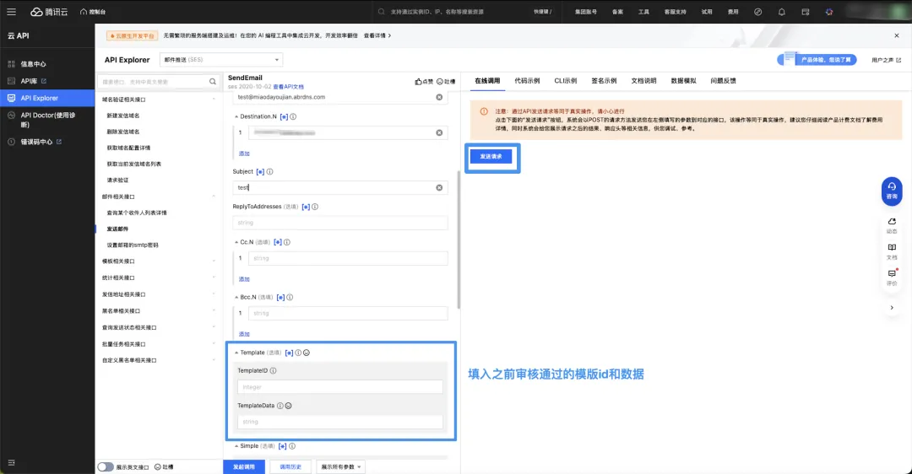Collapse the sidebar with the bottom-left icon

pos(11,463)
